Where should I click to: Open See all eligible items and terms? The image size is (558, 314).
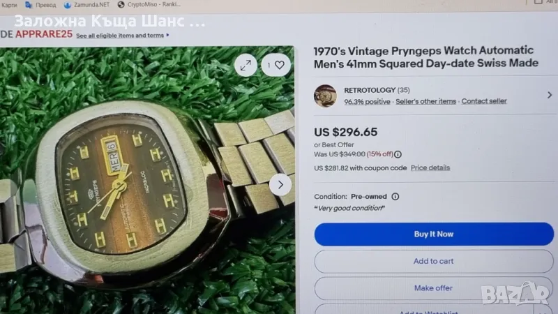pos(120,36)
